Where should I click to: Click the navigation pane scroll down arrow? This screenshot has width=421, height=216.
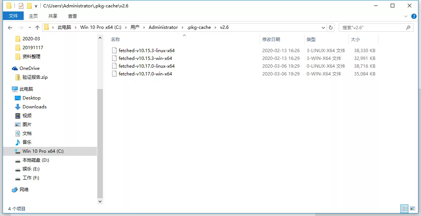[100, 201]
